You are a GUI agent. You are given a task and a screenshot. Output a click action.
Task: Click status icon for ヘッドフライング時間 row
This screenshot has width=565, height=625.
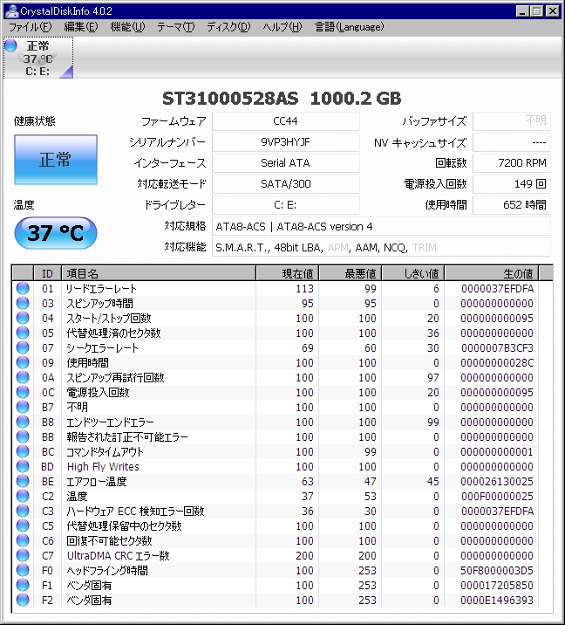click(x=23, y=571)
